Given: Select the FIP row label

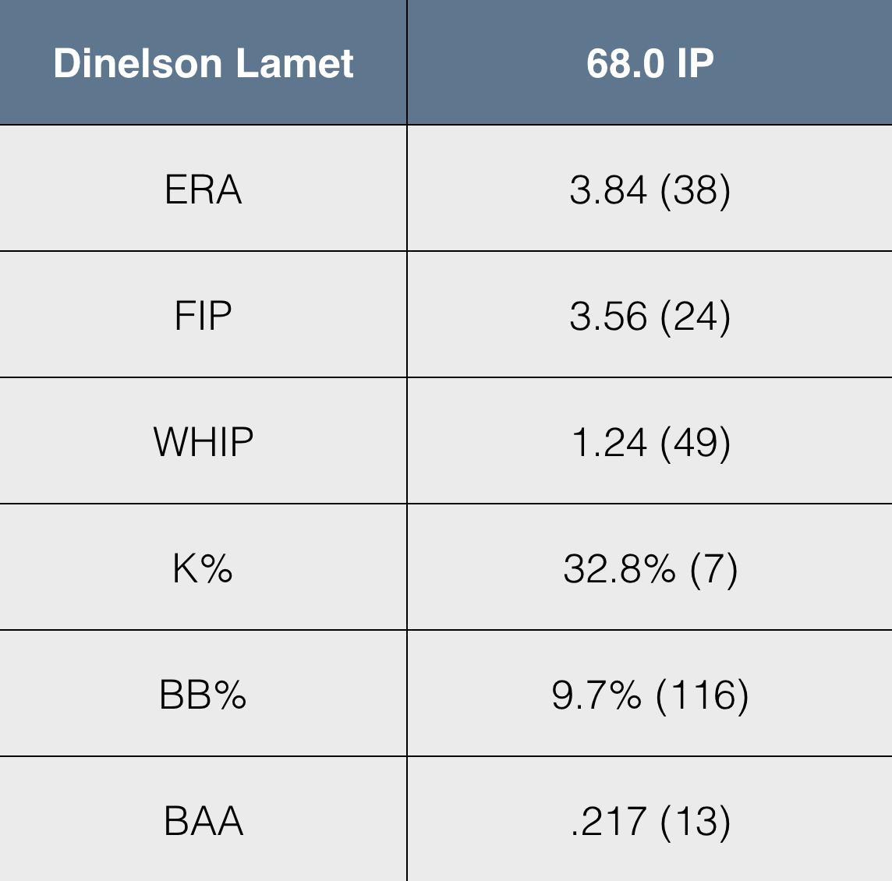Looking at the screenshot, I should pyautogui.click(x=203, y=316).
